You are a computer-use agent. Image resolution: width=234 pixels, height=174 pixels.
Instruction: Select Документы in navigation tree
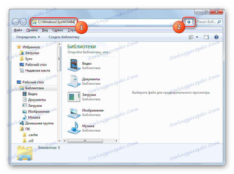point(37,100)
